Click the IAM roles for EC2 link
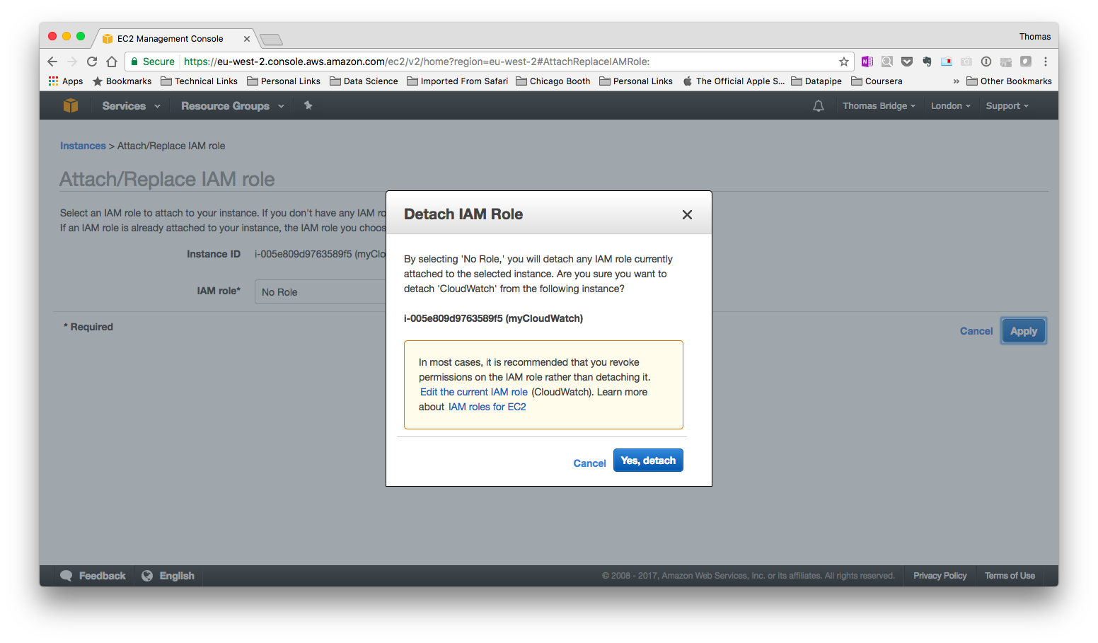 click(x=487, y=407)
